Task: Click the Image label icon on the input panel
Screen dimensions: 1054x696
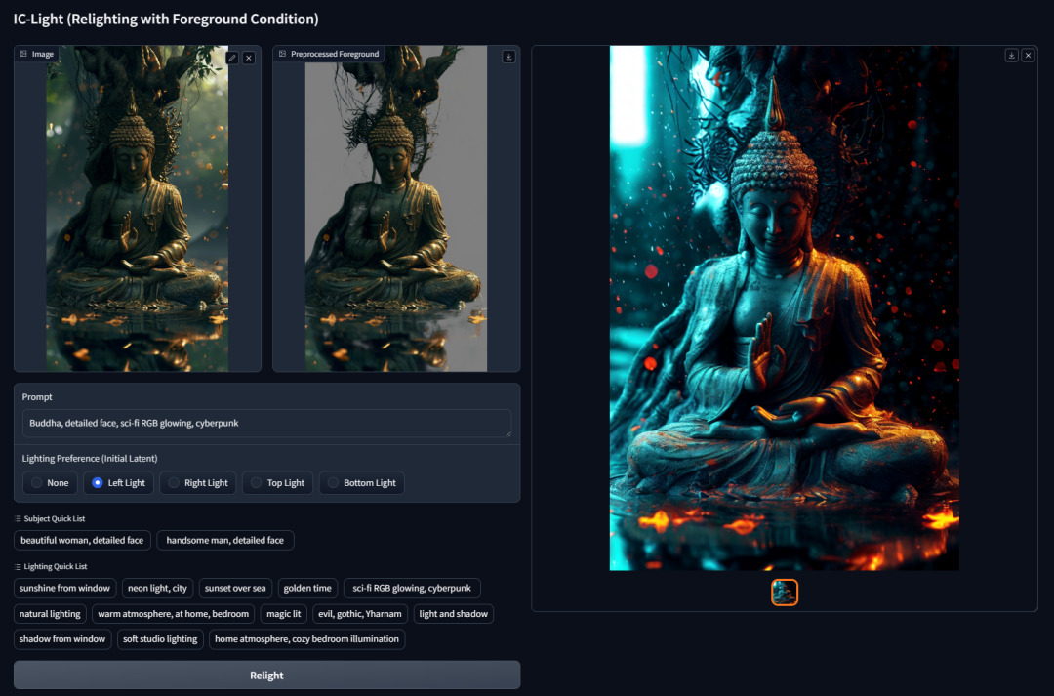Action: tap(23, 54)
